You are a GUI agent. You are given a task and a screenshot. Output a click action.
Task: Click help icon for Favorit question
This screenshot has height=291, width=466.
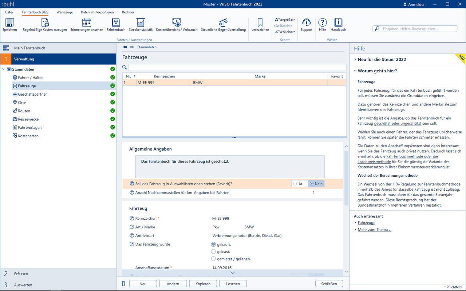(132, 184)
